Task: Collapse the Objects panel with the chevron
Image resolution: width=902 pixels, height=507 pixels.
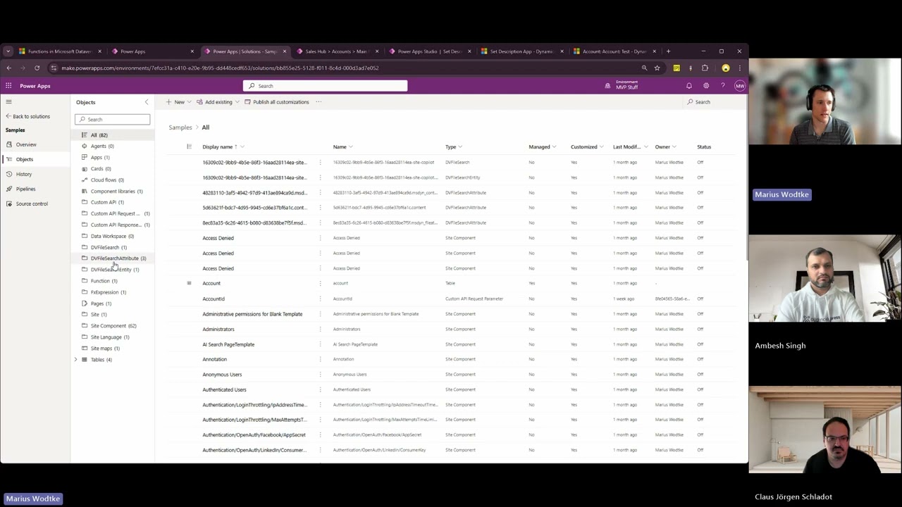Action: (147, 102)
